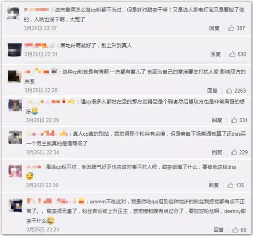Reply to the comment posted at 22:29
The image size is (253, 236).
(x=217, y=120)
